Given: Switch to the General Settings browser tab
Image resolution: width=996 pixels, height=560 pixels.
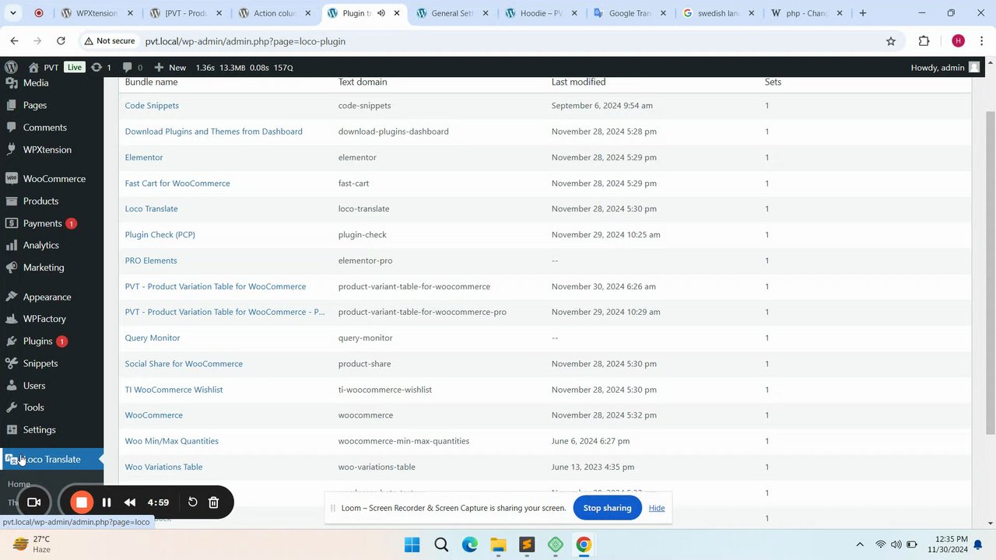Looking at the screenshot, I should pos(451,13).
